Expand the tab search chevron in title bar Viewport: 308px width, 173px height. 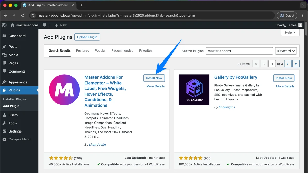click(303, 5)
